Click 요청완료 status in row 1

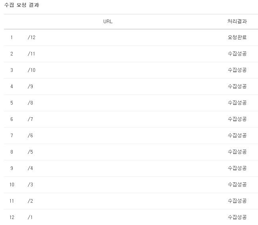(237, 37)
